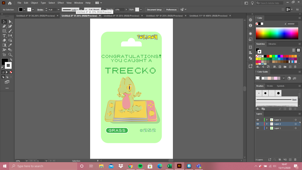302x170 pixels.
Task: Open the zoom level dropdown
Action: [26, 161]
